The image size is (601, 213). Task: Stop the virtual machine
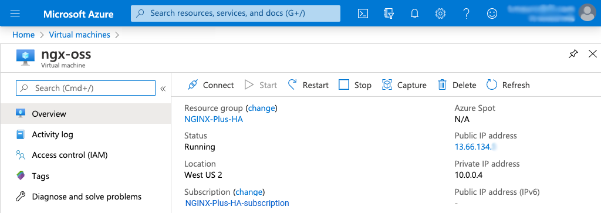355,85
